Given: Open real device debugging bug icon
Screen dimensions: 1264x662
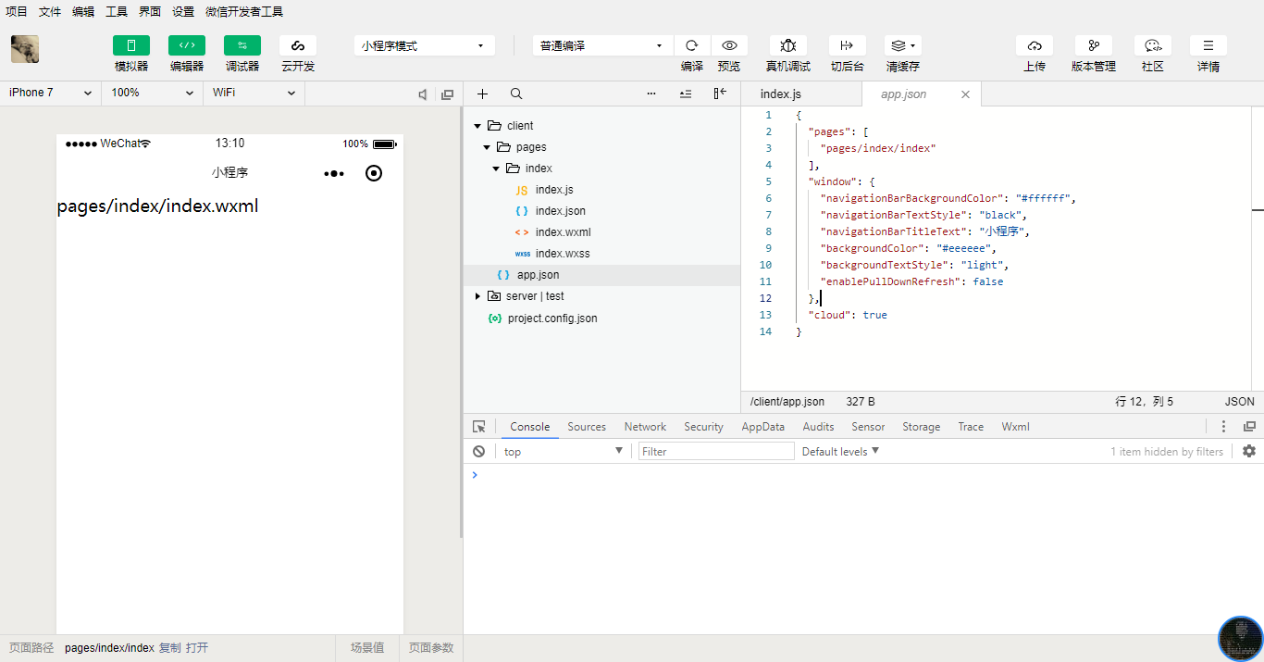Looking at the screenshot, I should click(787, 45).
